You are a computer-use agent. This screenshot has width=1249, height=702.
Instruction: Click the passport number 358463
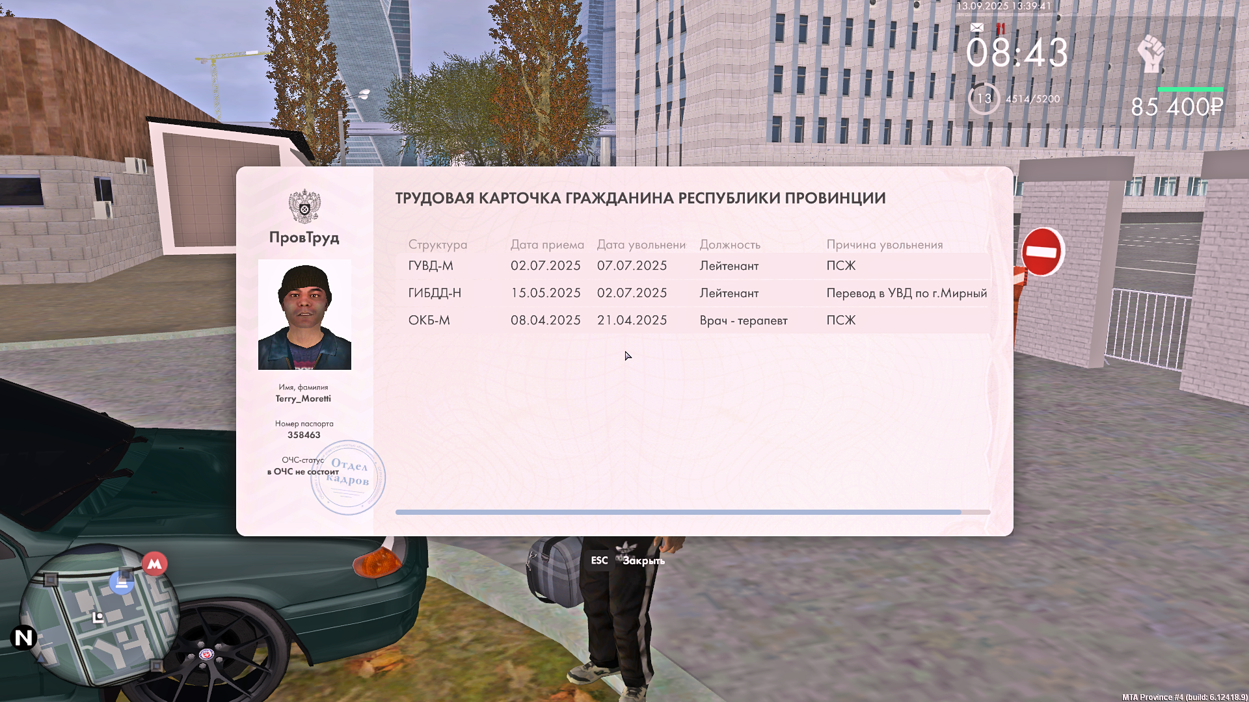click(304, 435)
